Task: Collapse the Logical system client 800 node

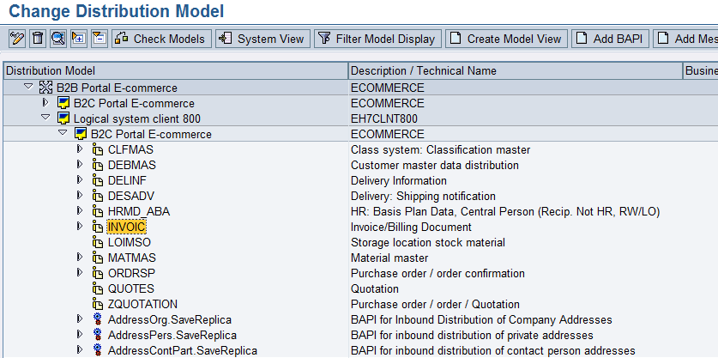Action: (45, 118)
